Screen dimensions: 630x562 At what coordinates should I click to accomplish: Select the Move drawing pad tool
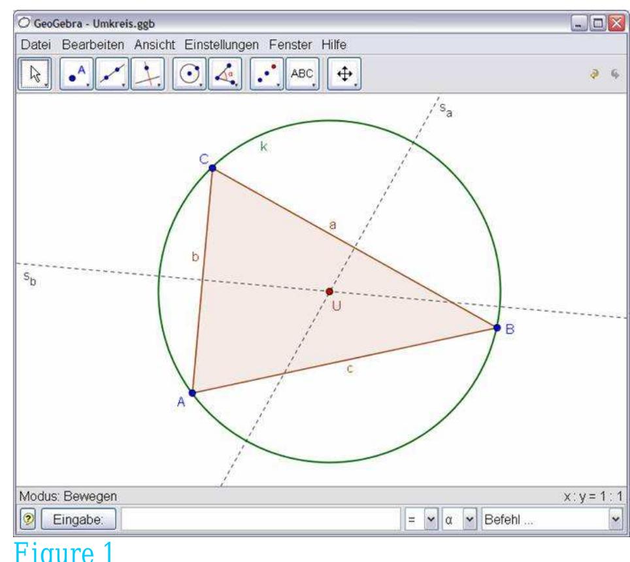344,74
